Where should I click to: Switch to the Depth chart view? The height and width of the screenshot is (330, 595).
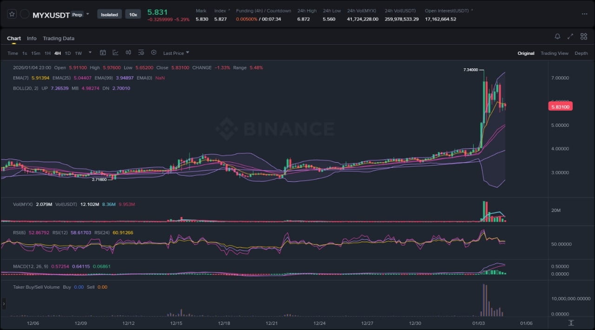[x=581, y=53]
